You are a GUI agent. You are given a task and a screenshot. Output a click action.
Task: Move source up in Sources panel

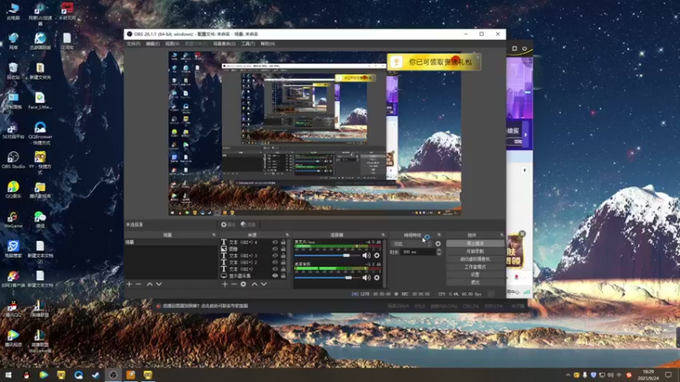coord(254,284)
